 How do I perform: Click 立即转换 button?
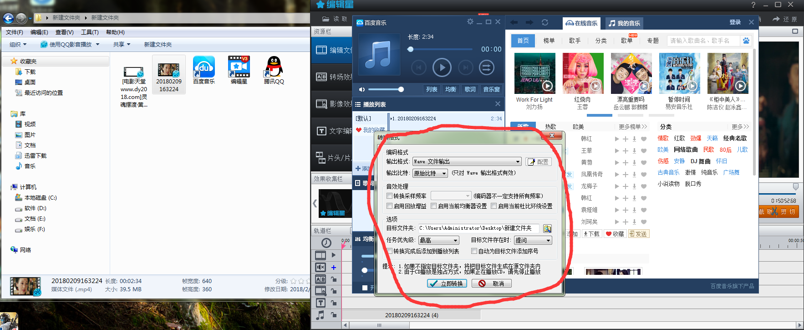[x=447, y=284]
